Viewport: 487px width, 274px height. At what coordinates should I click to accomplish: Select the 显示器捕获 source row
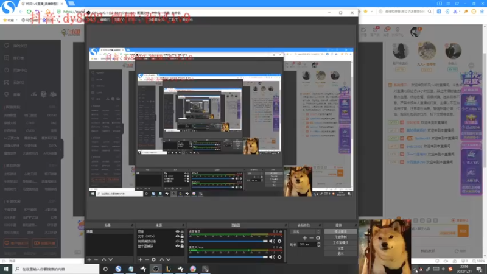pyautogui.click(x=161, y=246)
